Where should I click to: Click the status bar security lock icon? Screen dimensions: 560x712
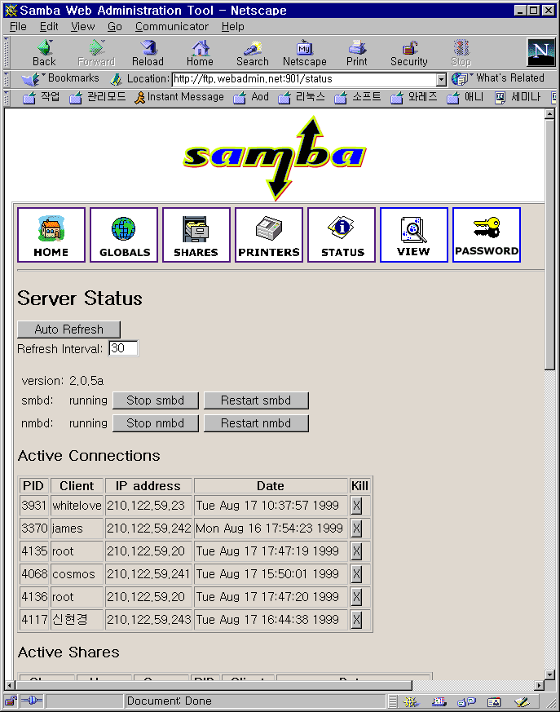(x=11, y=701)
